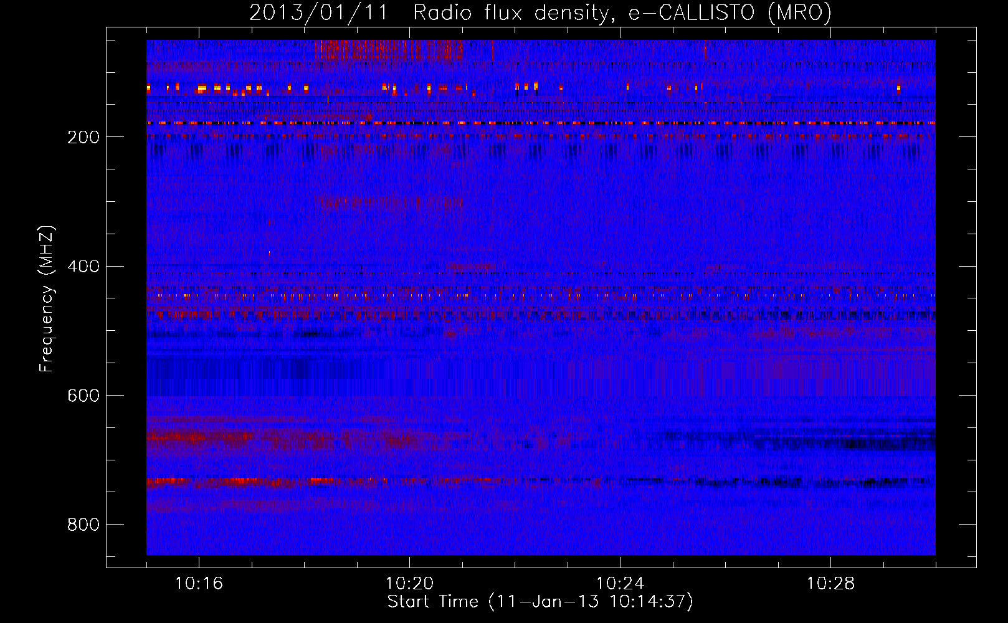Screen dimensions: 1008x623
Task: Click the 10:24 time tick label
Action: tap(620, 584)
